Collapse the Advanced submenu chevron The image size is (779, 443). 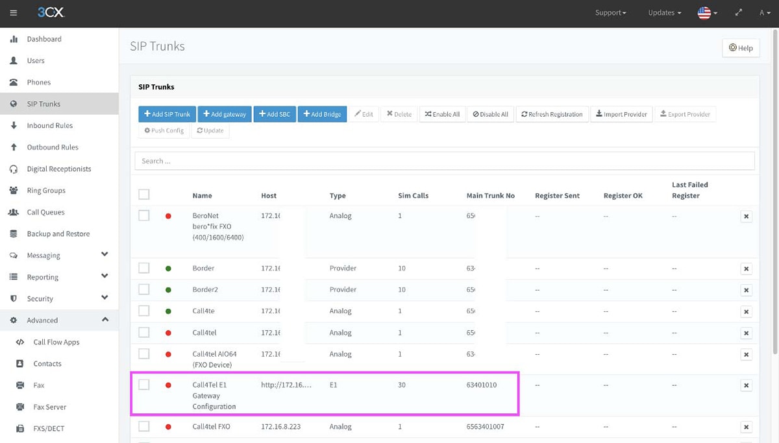(x=105, y=320)
